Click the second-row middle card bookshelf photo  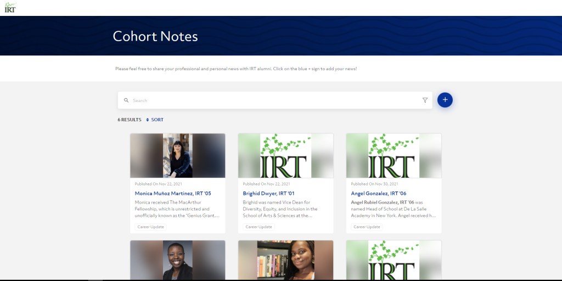(285, 260)
